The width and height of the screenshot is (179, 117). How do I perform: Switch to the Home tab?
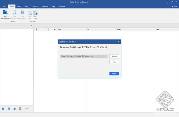(x=12, y=6)
